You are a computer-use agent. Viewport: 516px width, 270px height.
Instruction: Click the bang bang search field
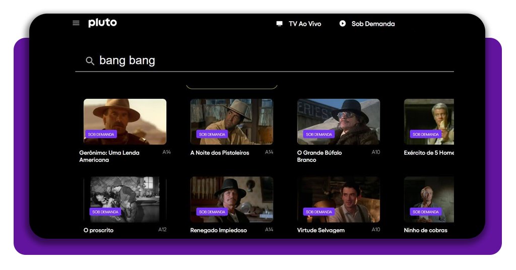click(x=252, y=61)
